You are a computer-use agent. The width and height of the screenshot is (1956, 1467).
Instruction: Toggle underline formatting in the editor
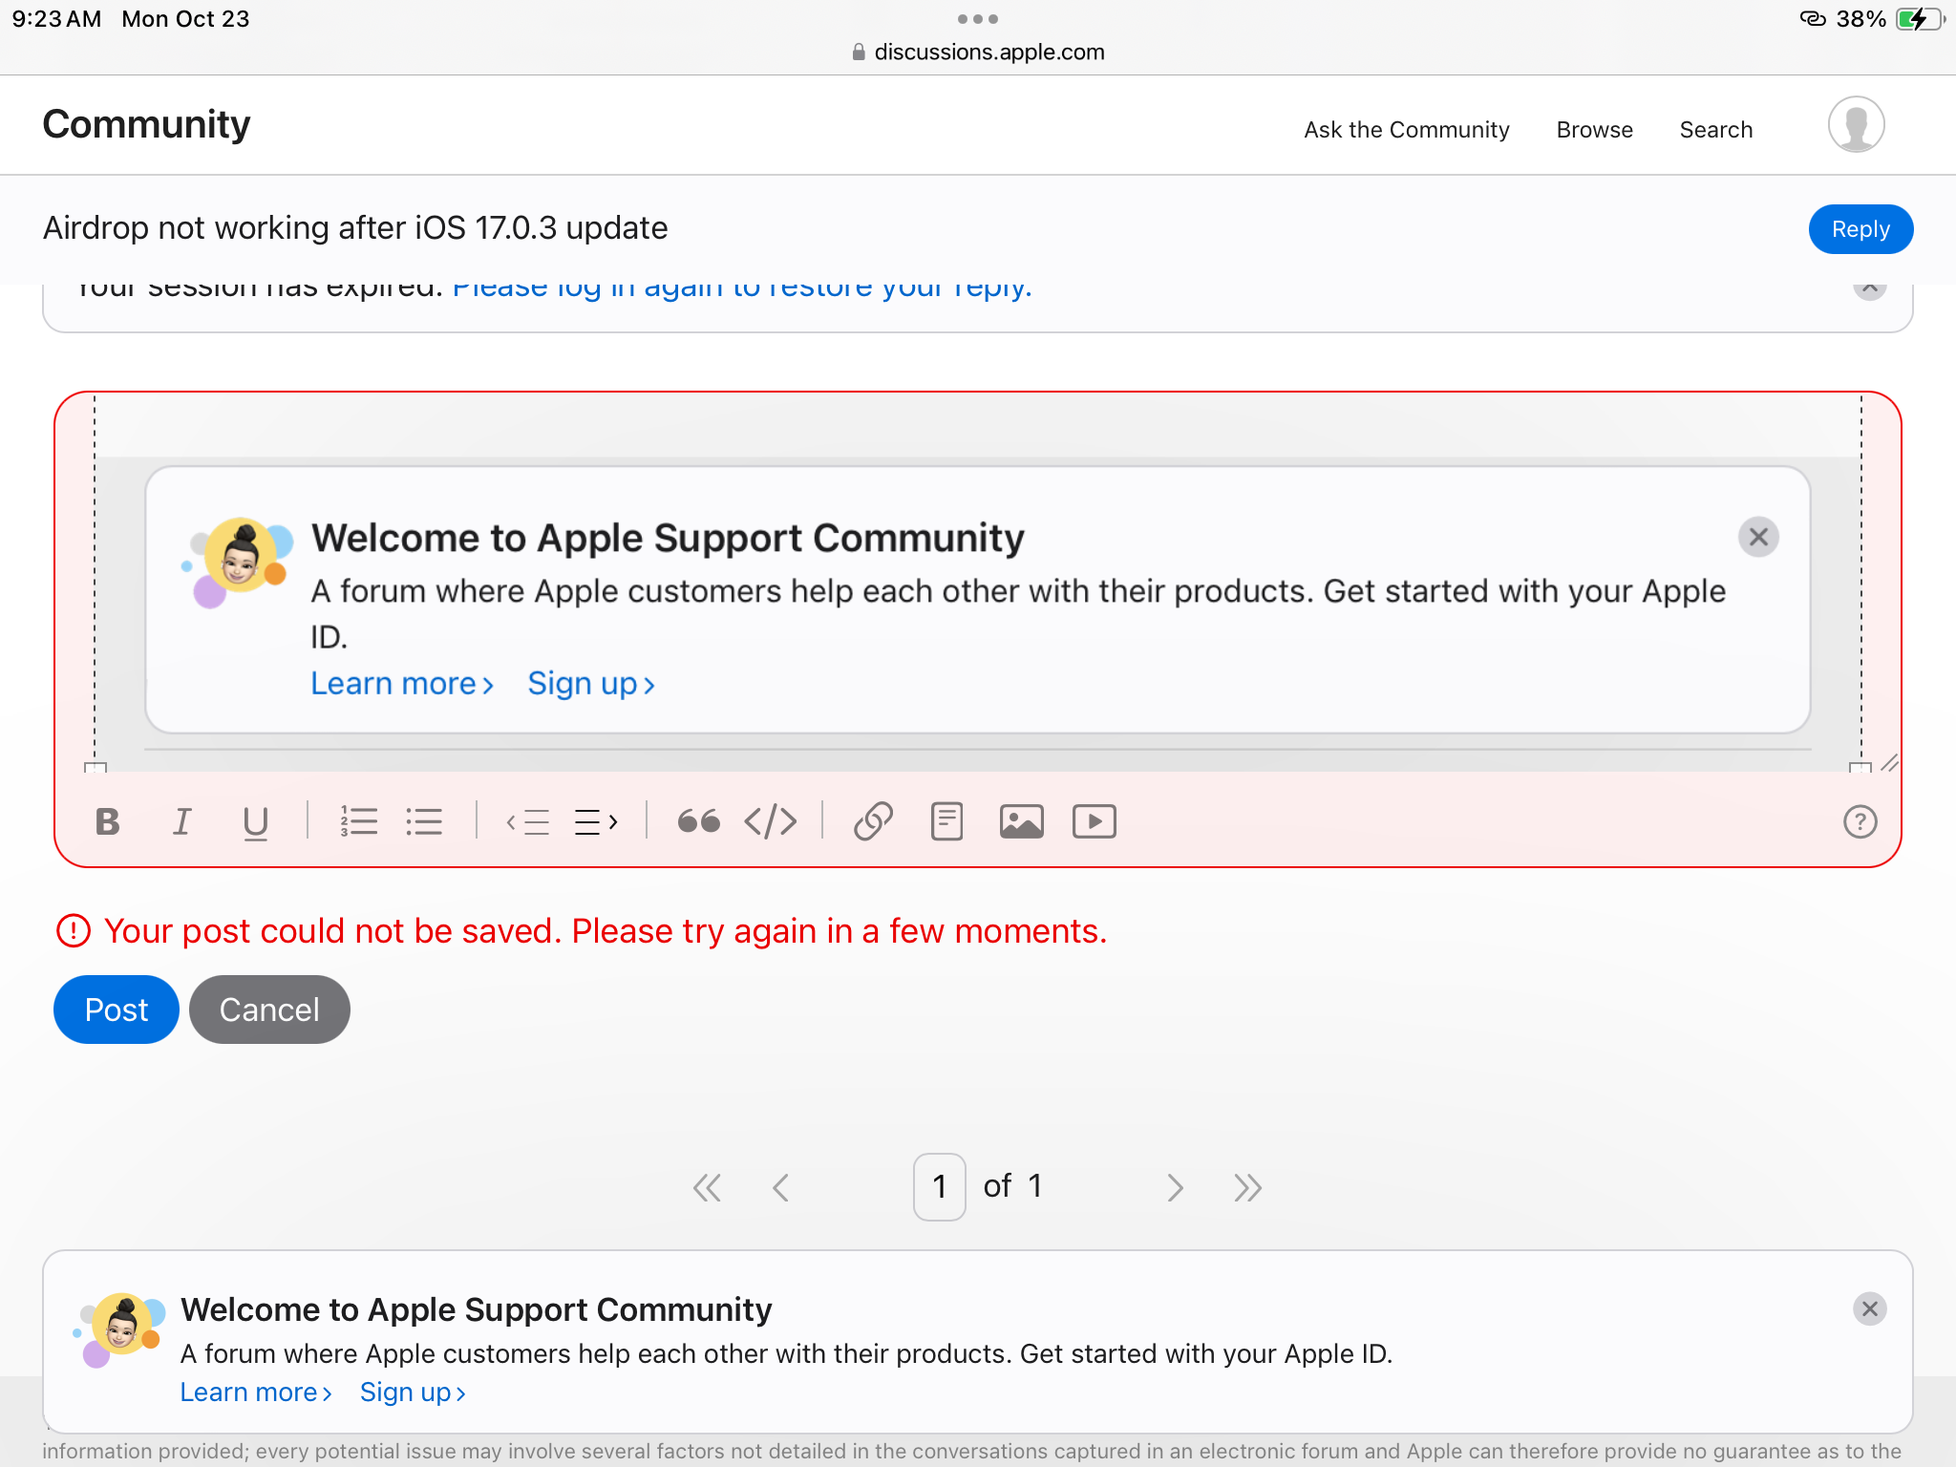(255, 822)
